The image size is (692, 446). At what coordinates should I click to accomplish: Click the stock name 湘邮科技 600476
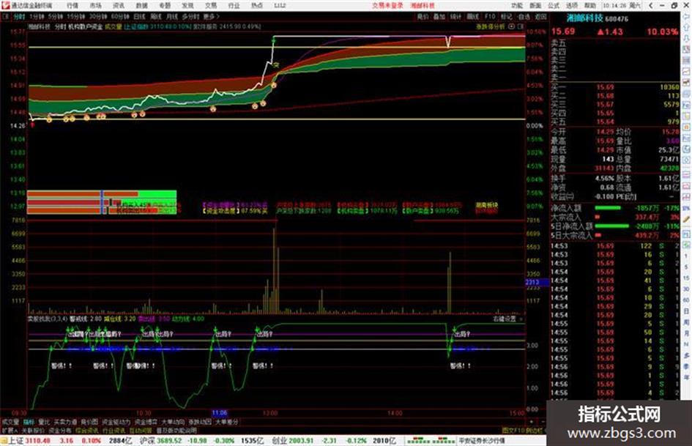(597, 18)
